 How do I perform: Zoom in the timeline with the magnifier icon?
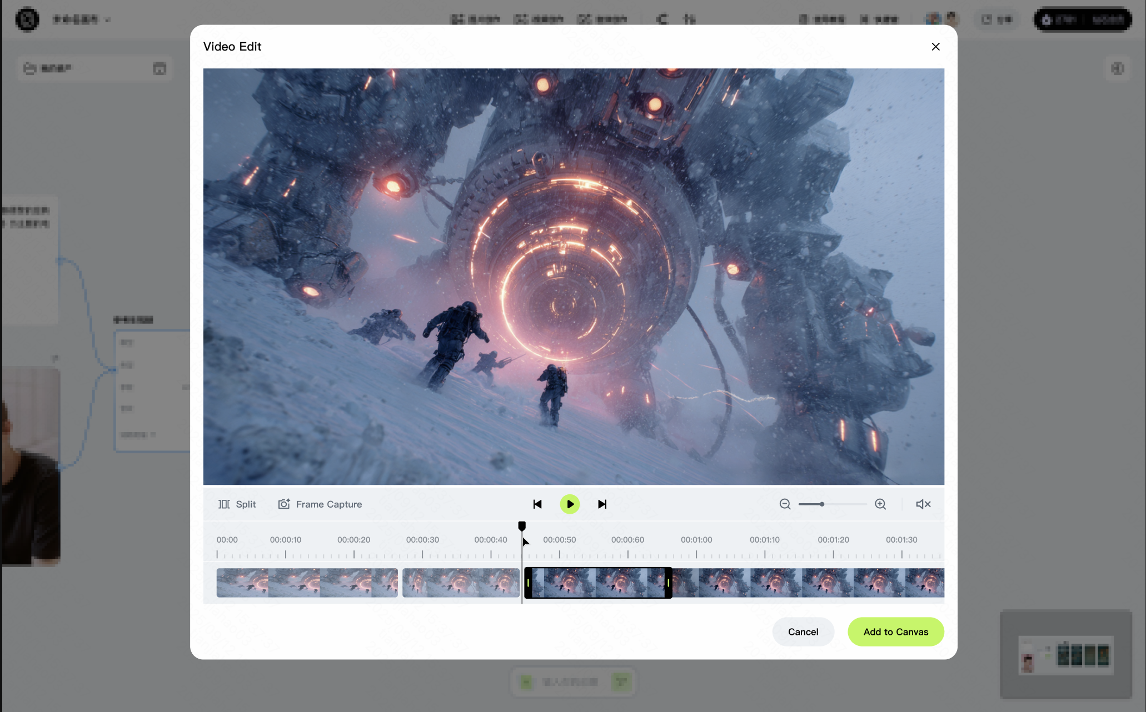tap(880, 504)
